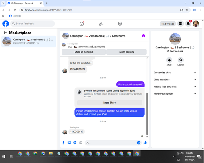Click the browser address bar

point(101,10)
